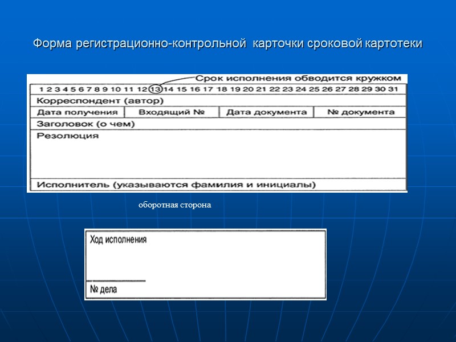
Task: Click the 'Ход исполнения' label
Action: [118, 239]
